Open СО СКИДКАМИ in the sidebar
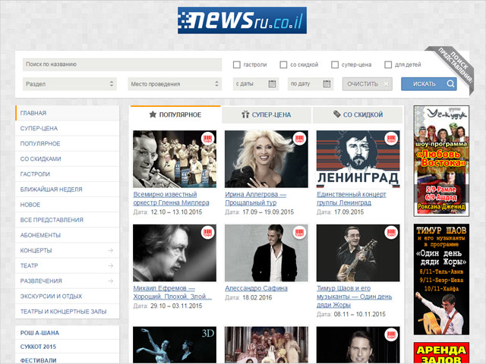Screen dimensions: 486x364 coord(68,158)
